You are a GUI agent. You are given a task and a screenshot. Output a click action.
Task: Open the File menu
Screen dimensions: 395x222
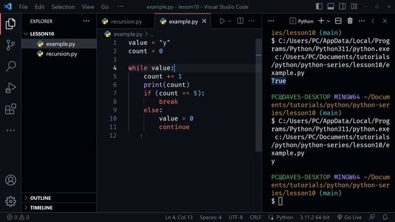coord(23,7)
